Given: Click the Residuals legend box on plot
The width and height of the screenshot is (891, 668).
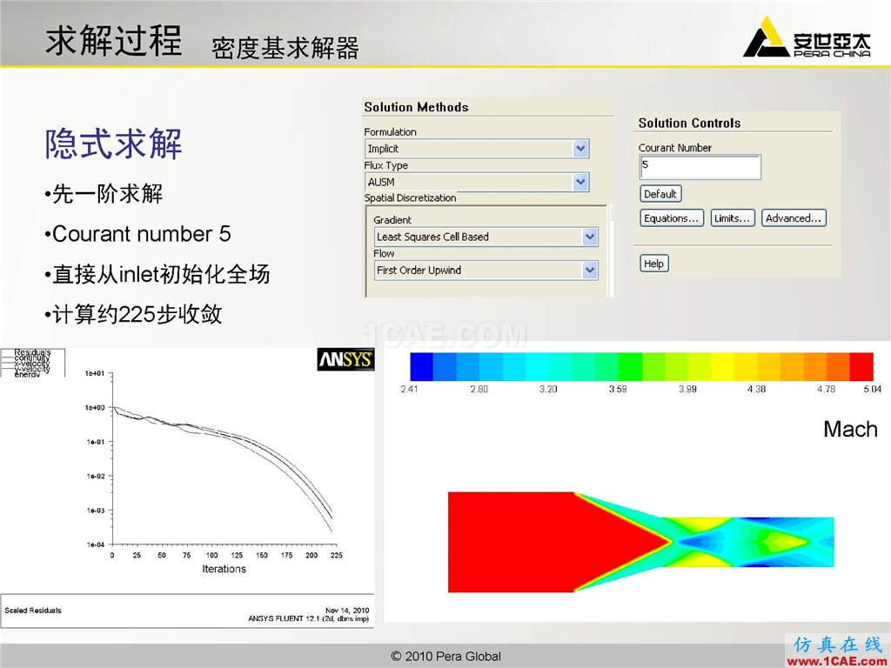Looking at the screenshot, I should (x=32, y=363).
